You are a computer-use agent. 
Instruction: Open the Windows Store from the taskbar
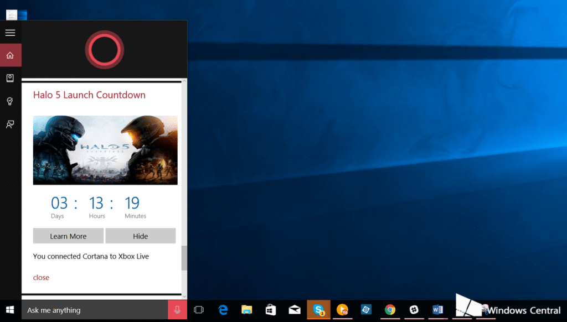[x=270, y=310]
